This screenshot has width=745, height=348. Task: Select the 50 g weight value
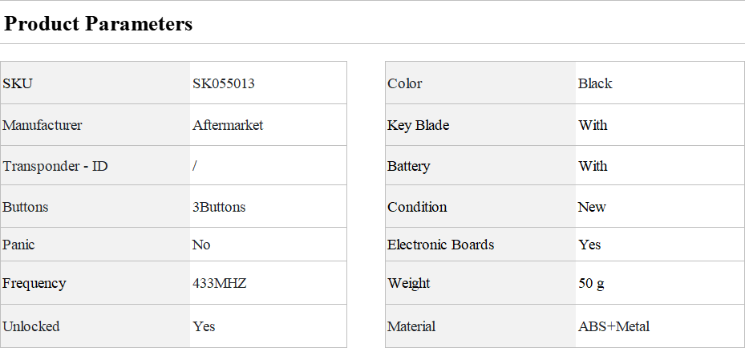591,283
